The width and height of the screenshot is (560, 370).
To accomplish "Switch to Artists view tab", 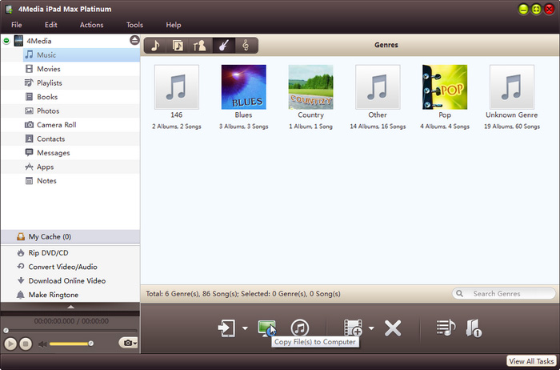I will [200, 46].
